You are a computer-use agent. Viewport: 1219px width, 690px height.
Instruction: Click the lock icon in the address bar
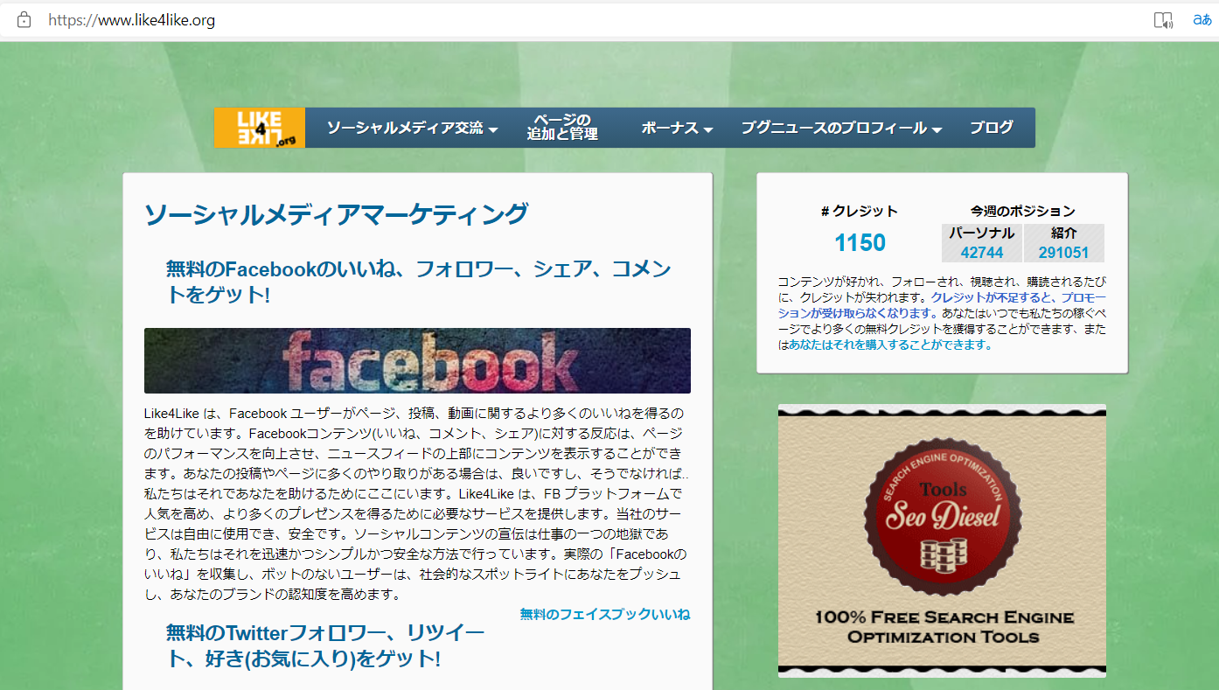pos(24,19)
